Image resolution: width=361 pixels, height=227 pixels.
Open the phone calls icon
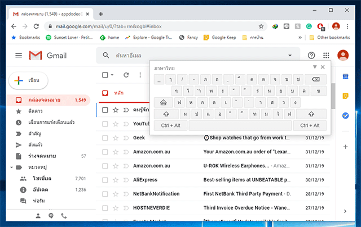click(64, 216)
